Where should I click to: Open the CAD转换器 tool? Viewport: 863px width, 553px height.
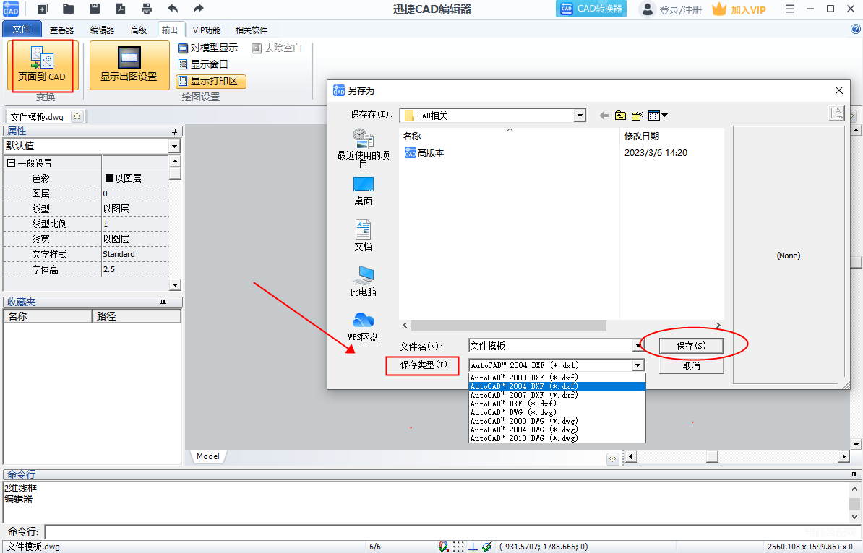point(591,9)
